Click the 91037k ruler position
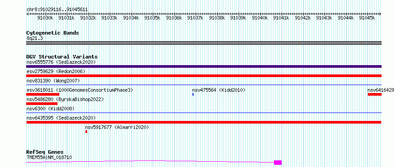 point(196,18)
